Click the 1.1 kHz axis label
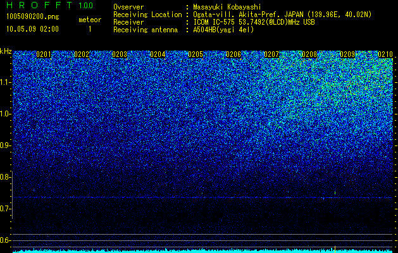Image resolution: width=398 pixels, height=253 pixels. [6, 82]
